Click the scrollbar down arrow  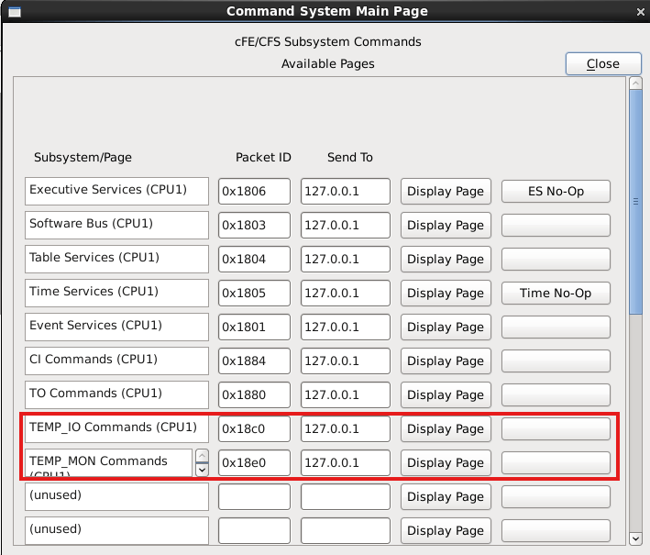[635, 538]
